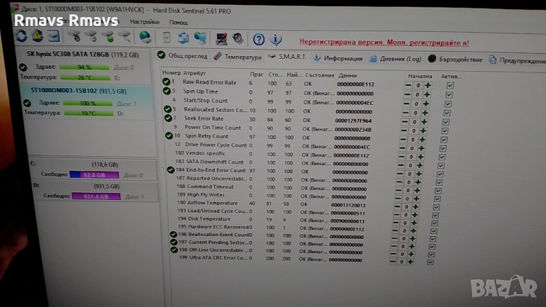Click the refresh disk information toolbar icon

tap(20, 36)
